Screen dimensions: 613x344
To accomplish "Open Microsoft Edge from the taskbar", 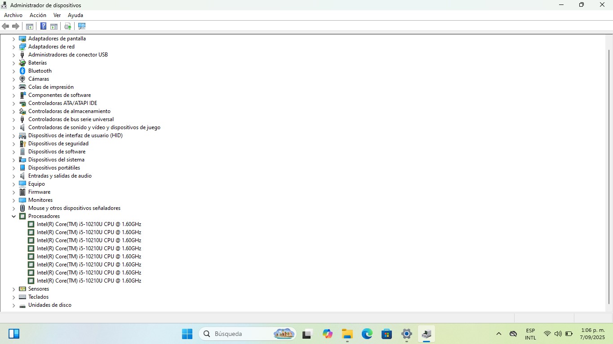I will point(367,334).
